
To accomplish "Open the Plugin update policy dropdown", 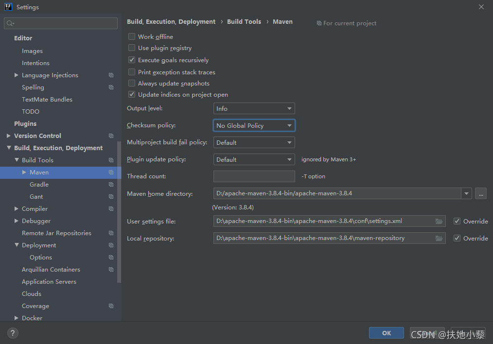I will coord(254,159).
